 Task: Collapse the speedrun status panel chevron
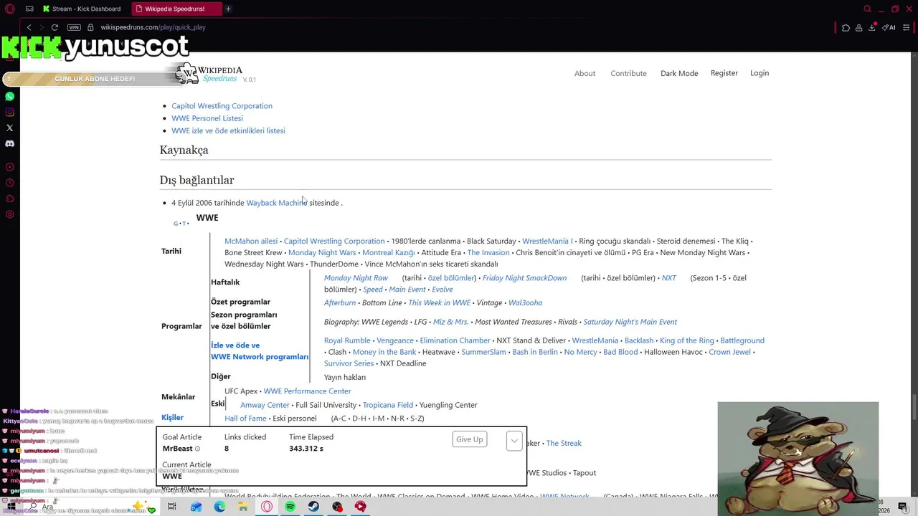[x=514, y=441]
